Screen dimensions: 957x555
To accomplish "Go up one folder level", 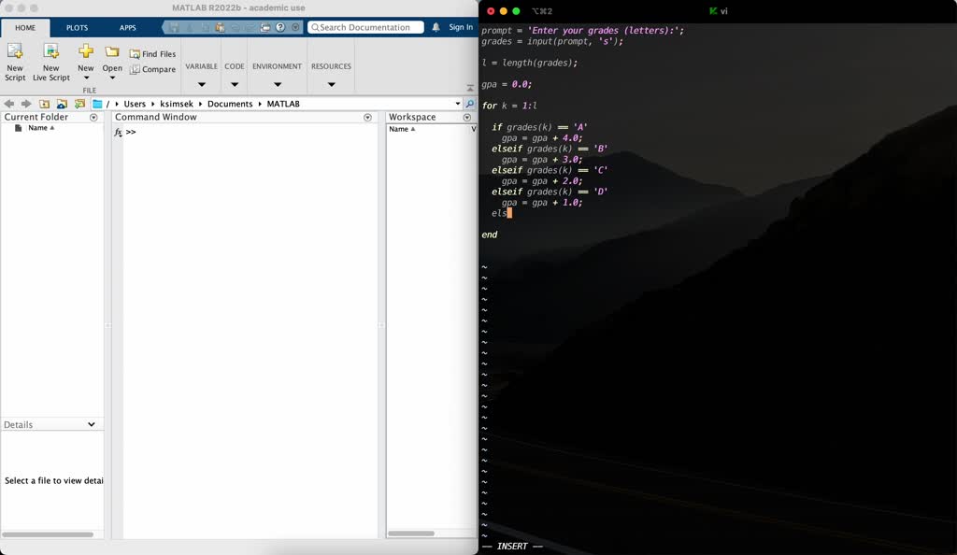I will pos(45,104).
